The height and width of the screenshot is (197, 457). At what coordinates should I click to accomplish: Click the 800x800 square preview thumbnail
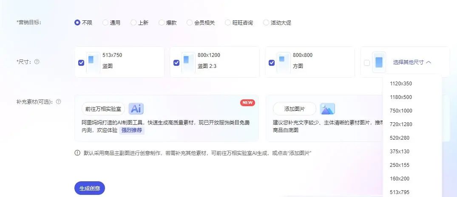click(x=284, y=62)
